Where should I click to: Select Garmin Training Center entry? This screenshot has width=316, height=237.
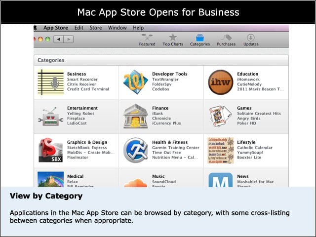(176, 148)
